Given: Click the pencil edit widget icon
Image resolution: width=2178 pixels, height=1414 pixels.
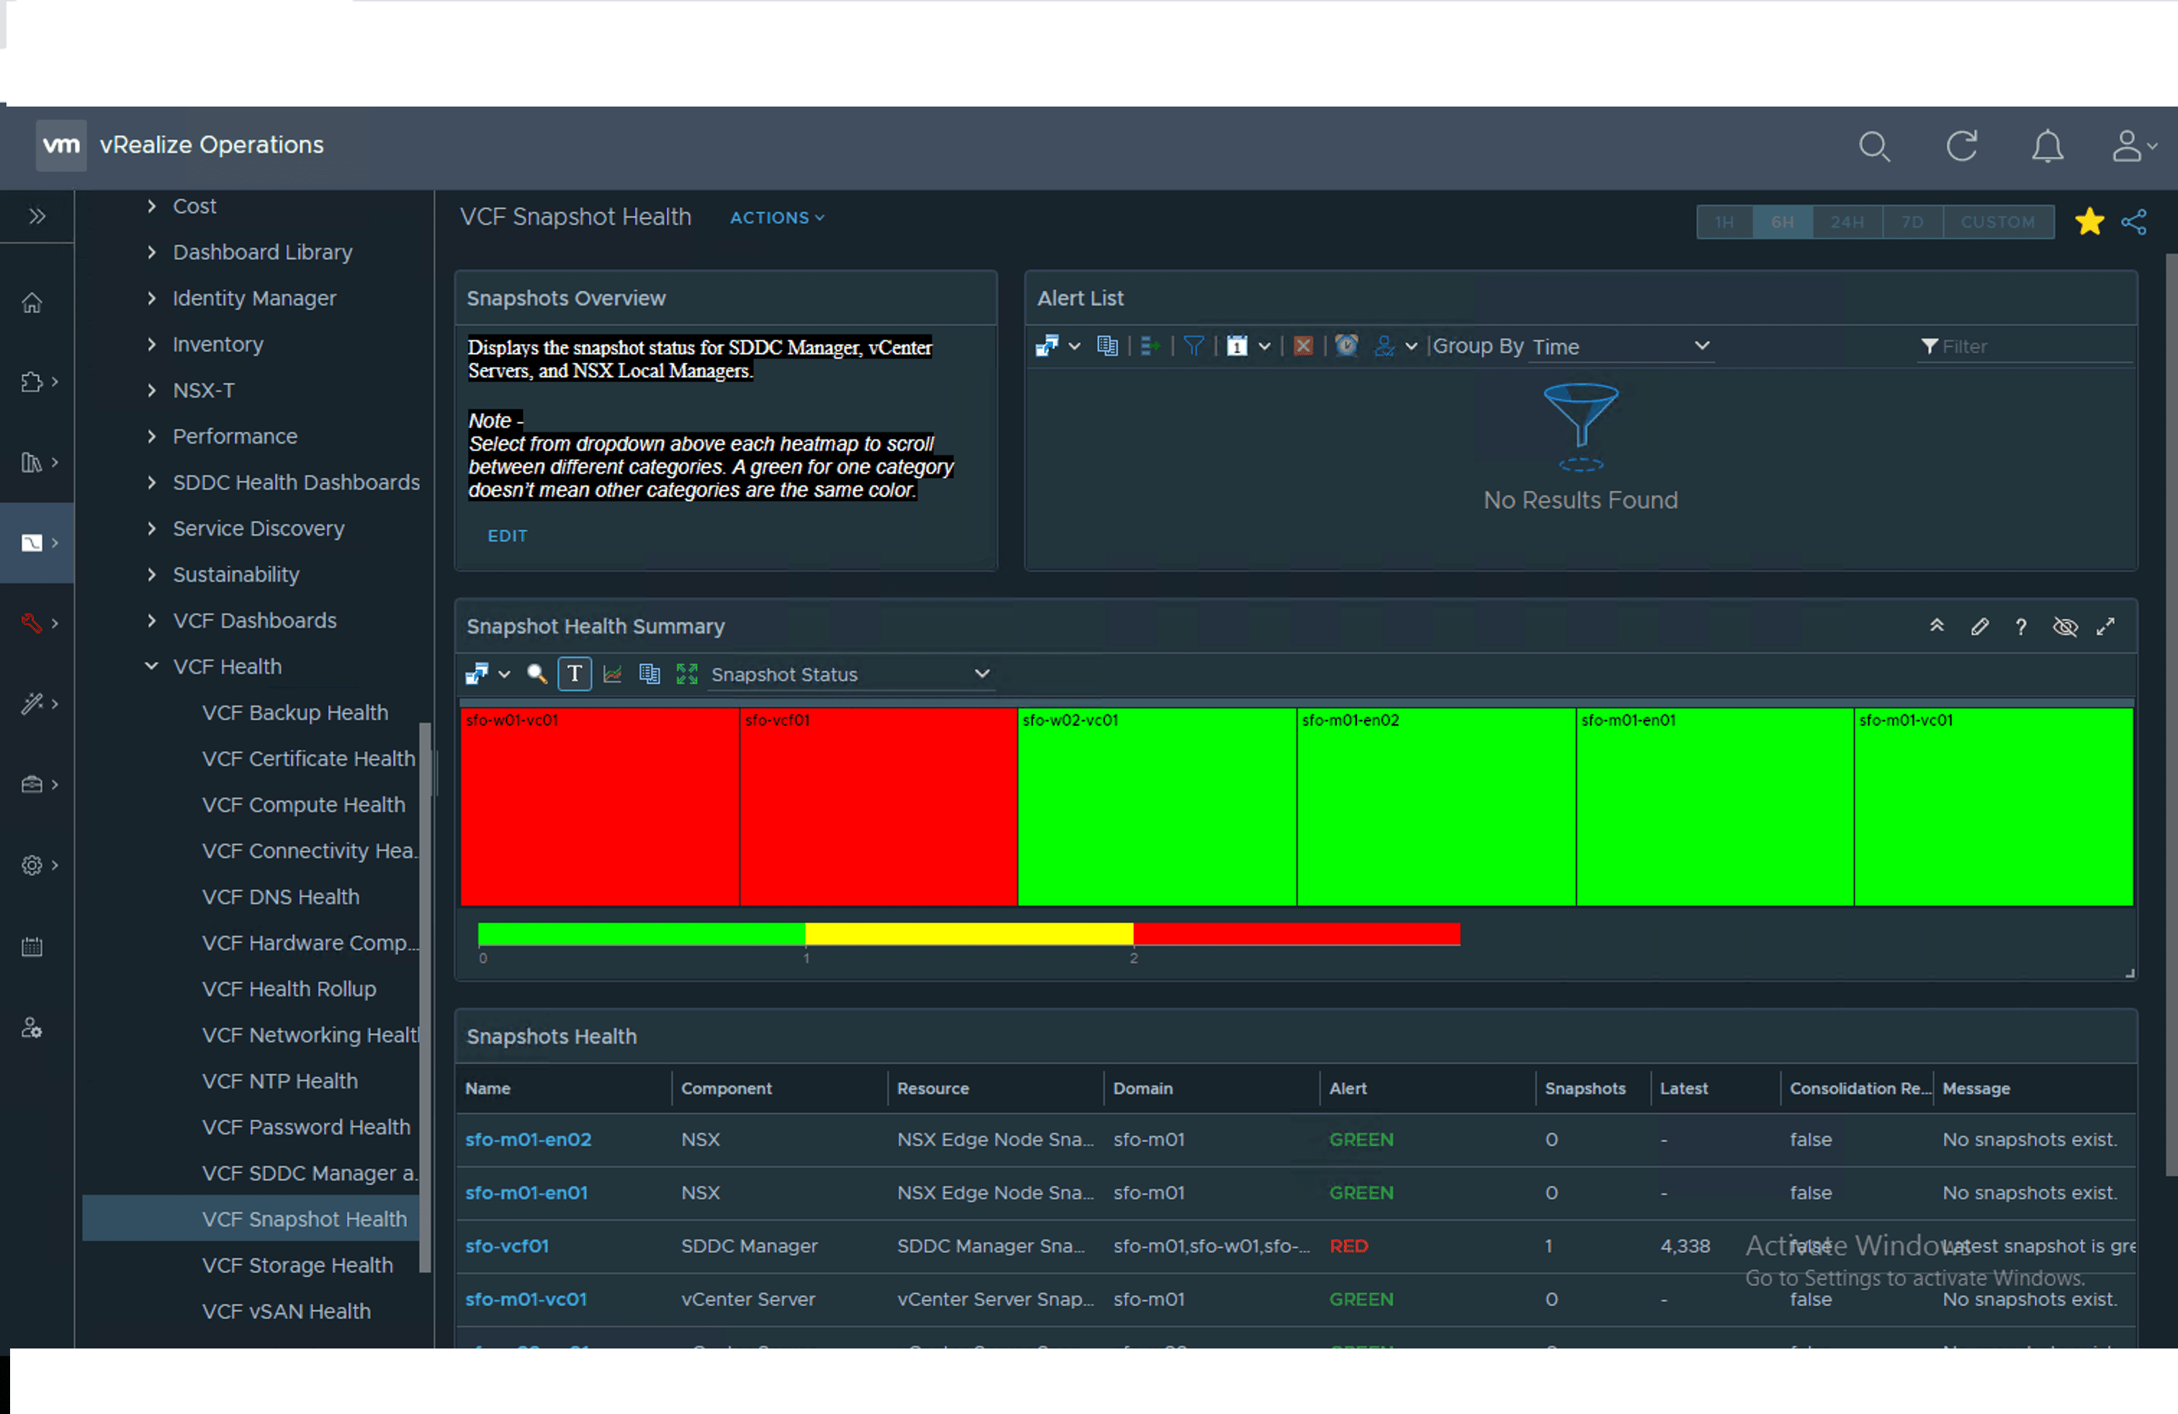Looking at the screenshot, I should click(1979, 626).
